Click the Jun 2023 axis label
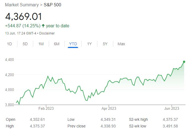Viewport: 191px width, 131px height. (172, 108)
